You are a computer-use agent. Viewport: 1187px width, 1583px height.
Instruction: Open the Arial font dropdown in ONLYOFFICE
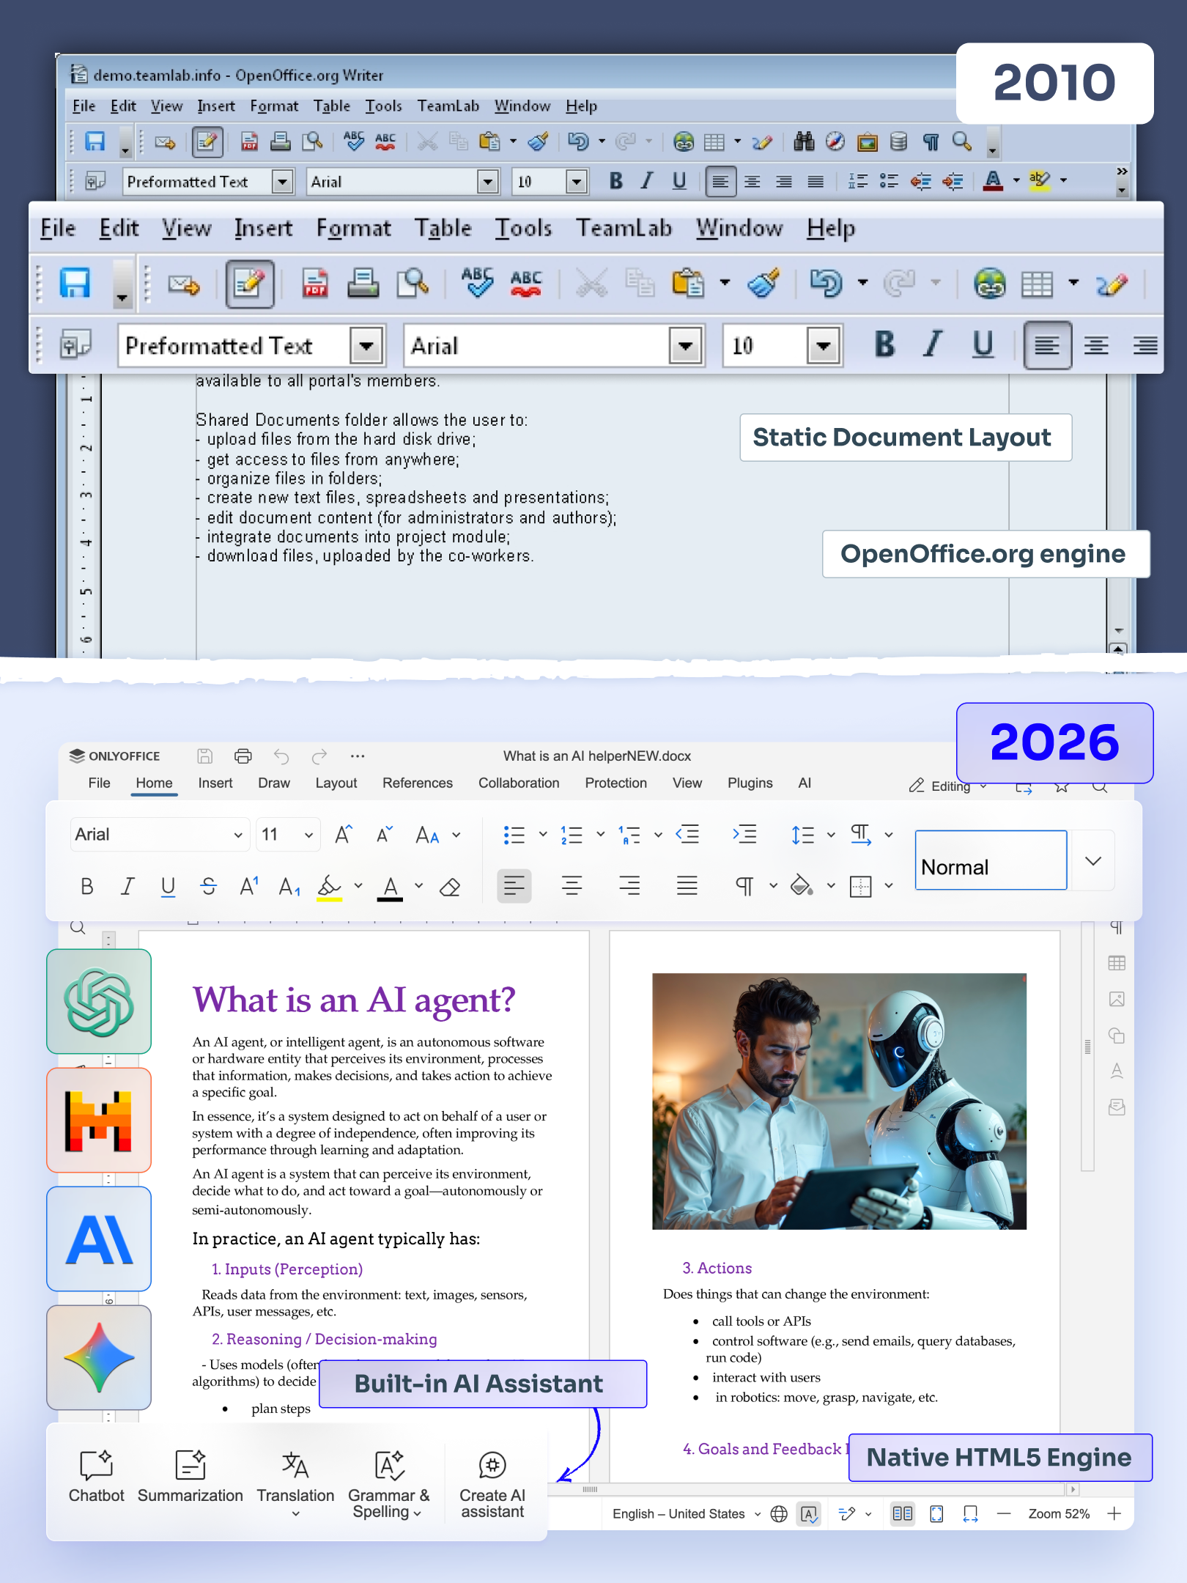pyautogui.click(x=238, y=835)
